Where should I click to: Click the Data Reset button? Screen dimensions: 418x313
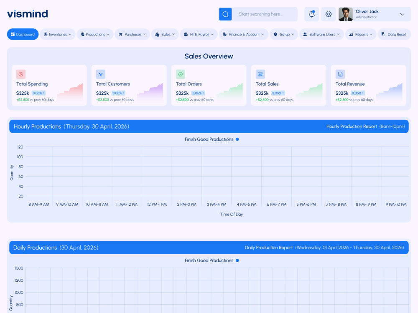[x=394, y=34]
